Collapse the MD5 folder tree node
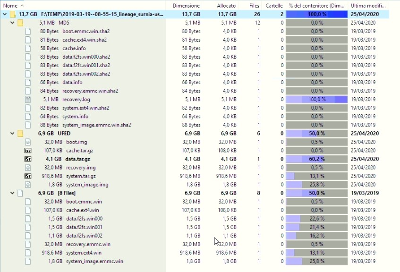 (13, 23)
